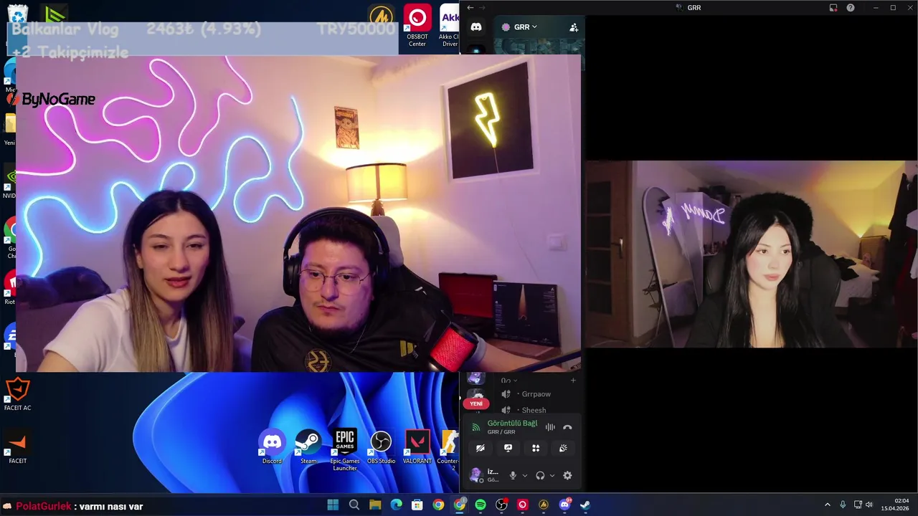Open OBS Studio desktop shortcut

click(381, 447)
